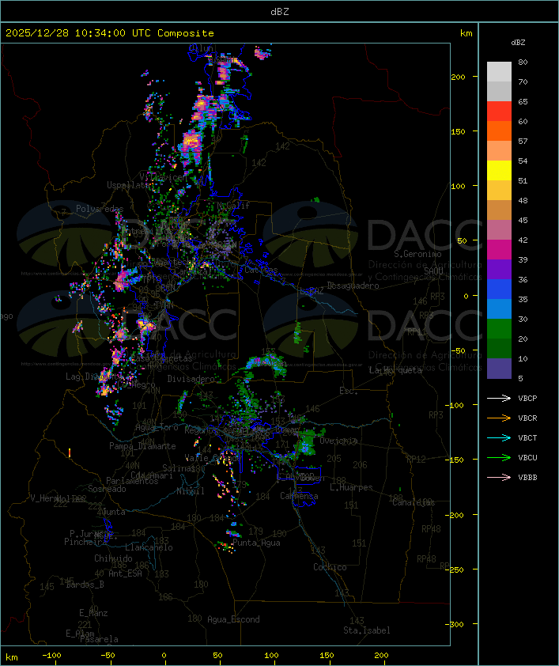Click '-150' on the vertical km axis
The width and height of the screenshot is (559, 666).
pyautogui.click(x=456, y=460)
